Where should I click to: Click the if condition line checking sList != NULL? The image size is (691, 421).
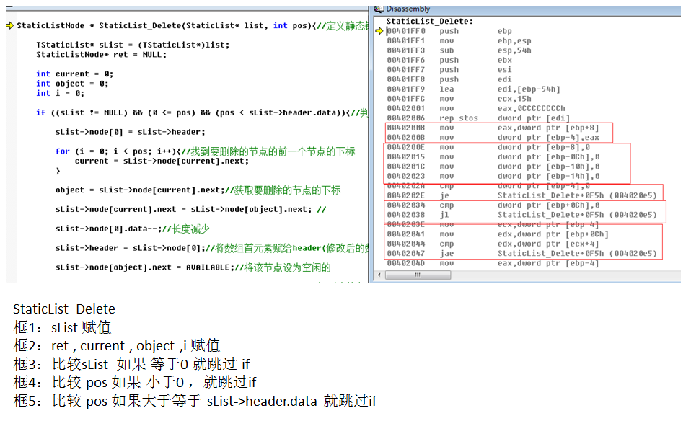click(202, 112)
